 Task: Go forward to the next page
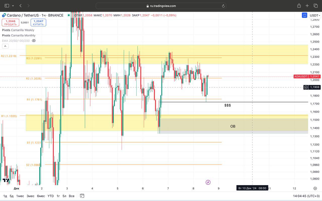point(28,6)
